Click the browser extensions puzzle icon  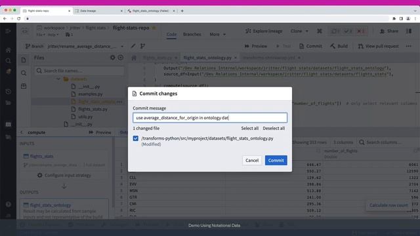[x=394, y=18]
